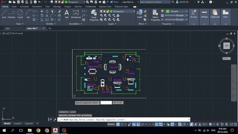Toggle 2D object snap in status bar
Image resolution: width=238 pixels, height=134 pixels.
pyautogui.click(x=161, y=124)
